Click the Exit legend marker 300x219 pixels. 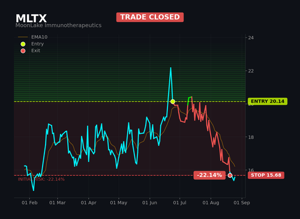pos(23,51)
